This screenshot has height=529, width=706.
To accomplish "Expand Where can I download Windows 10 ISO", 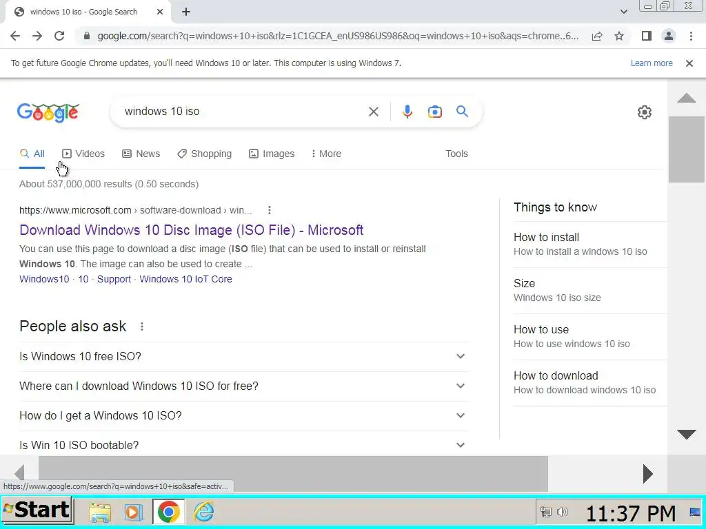I will tap(243, 386).
